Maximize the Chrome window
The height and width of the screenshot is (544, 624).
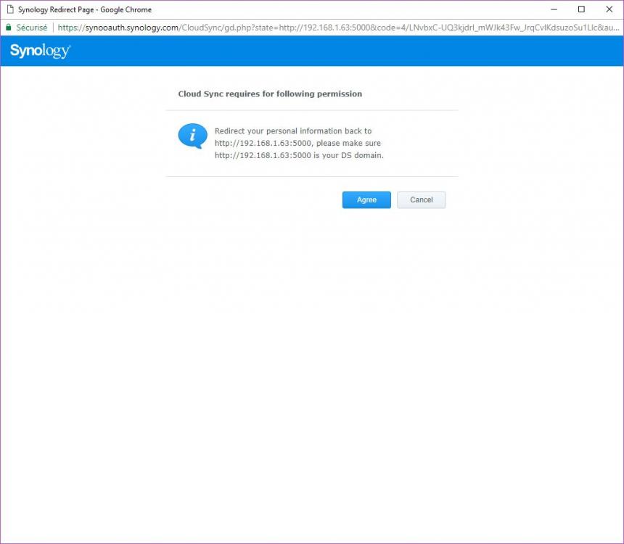(x=581, y=9)
